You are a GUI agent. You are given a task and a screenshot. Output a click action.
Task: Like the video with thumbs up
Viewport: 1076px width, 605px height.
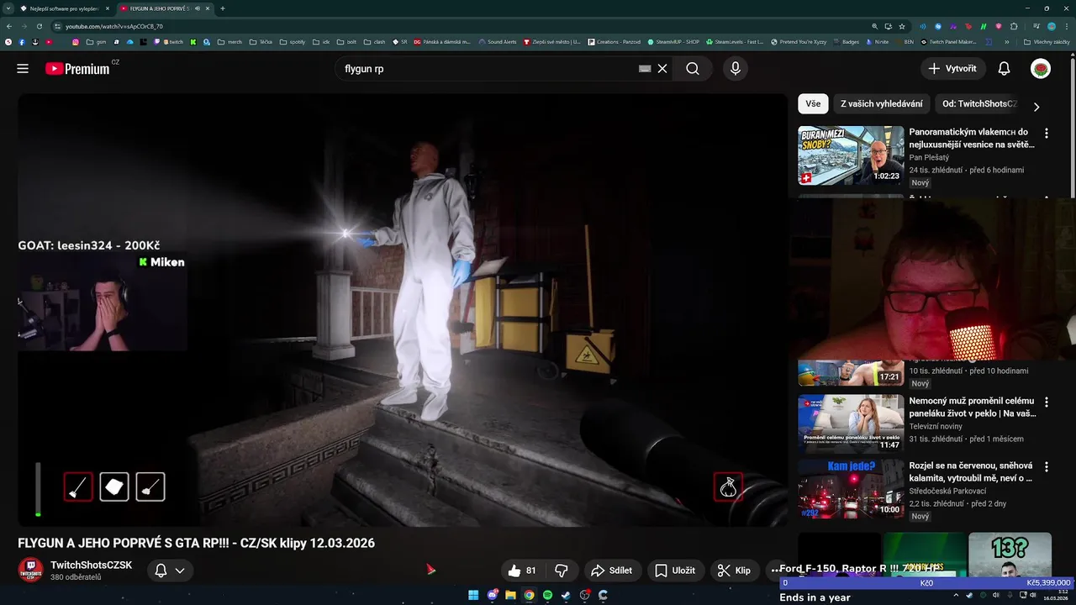(522, 571)
